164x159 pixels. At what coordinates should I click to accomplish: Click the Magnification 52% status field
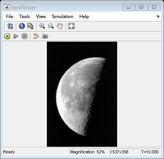pos(89,152)
